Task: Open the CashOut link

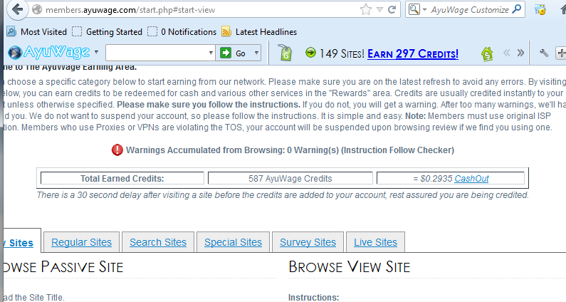Action: tap(471, 179)
